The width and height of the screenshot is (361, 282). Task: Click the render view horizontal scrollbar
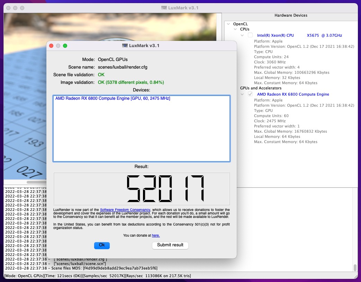(x=37, y=182)
